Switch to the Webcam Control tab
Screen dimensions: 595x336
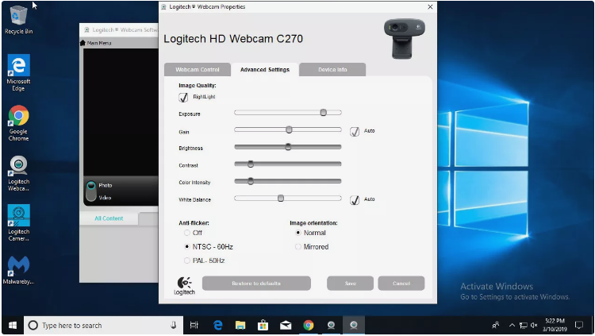click(198, 70)
